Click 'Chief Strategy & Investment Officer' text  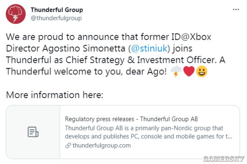(140, 60)
